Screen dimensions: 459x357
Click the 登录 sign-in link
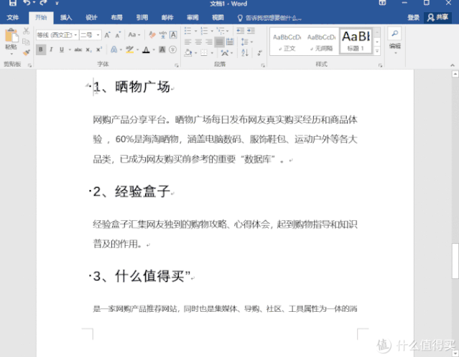click(413, 17)
